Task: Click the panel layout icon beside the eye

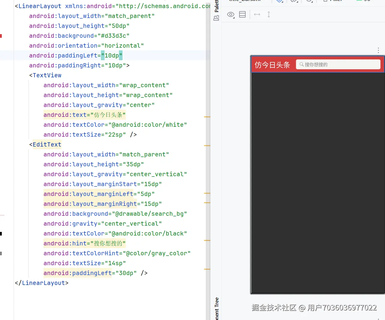Action: coord(242,14)
